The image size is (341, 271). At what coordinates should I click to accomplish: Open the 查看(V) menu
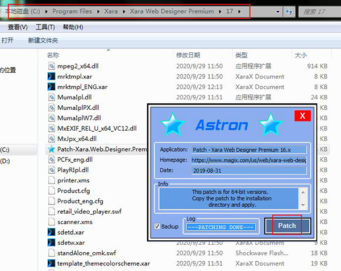click(18, 27)
